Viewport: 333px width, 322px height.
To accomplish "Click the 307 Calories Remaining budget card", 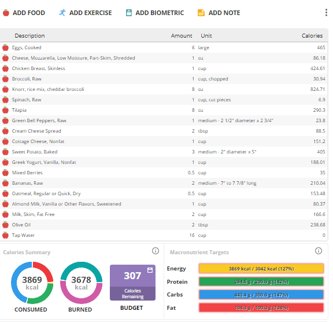I will tap(132, 283).
